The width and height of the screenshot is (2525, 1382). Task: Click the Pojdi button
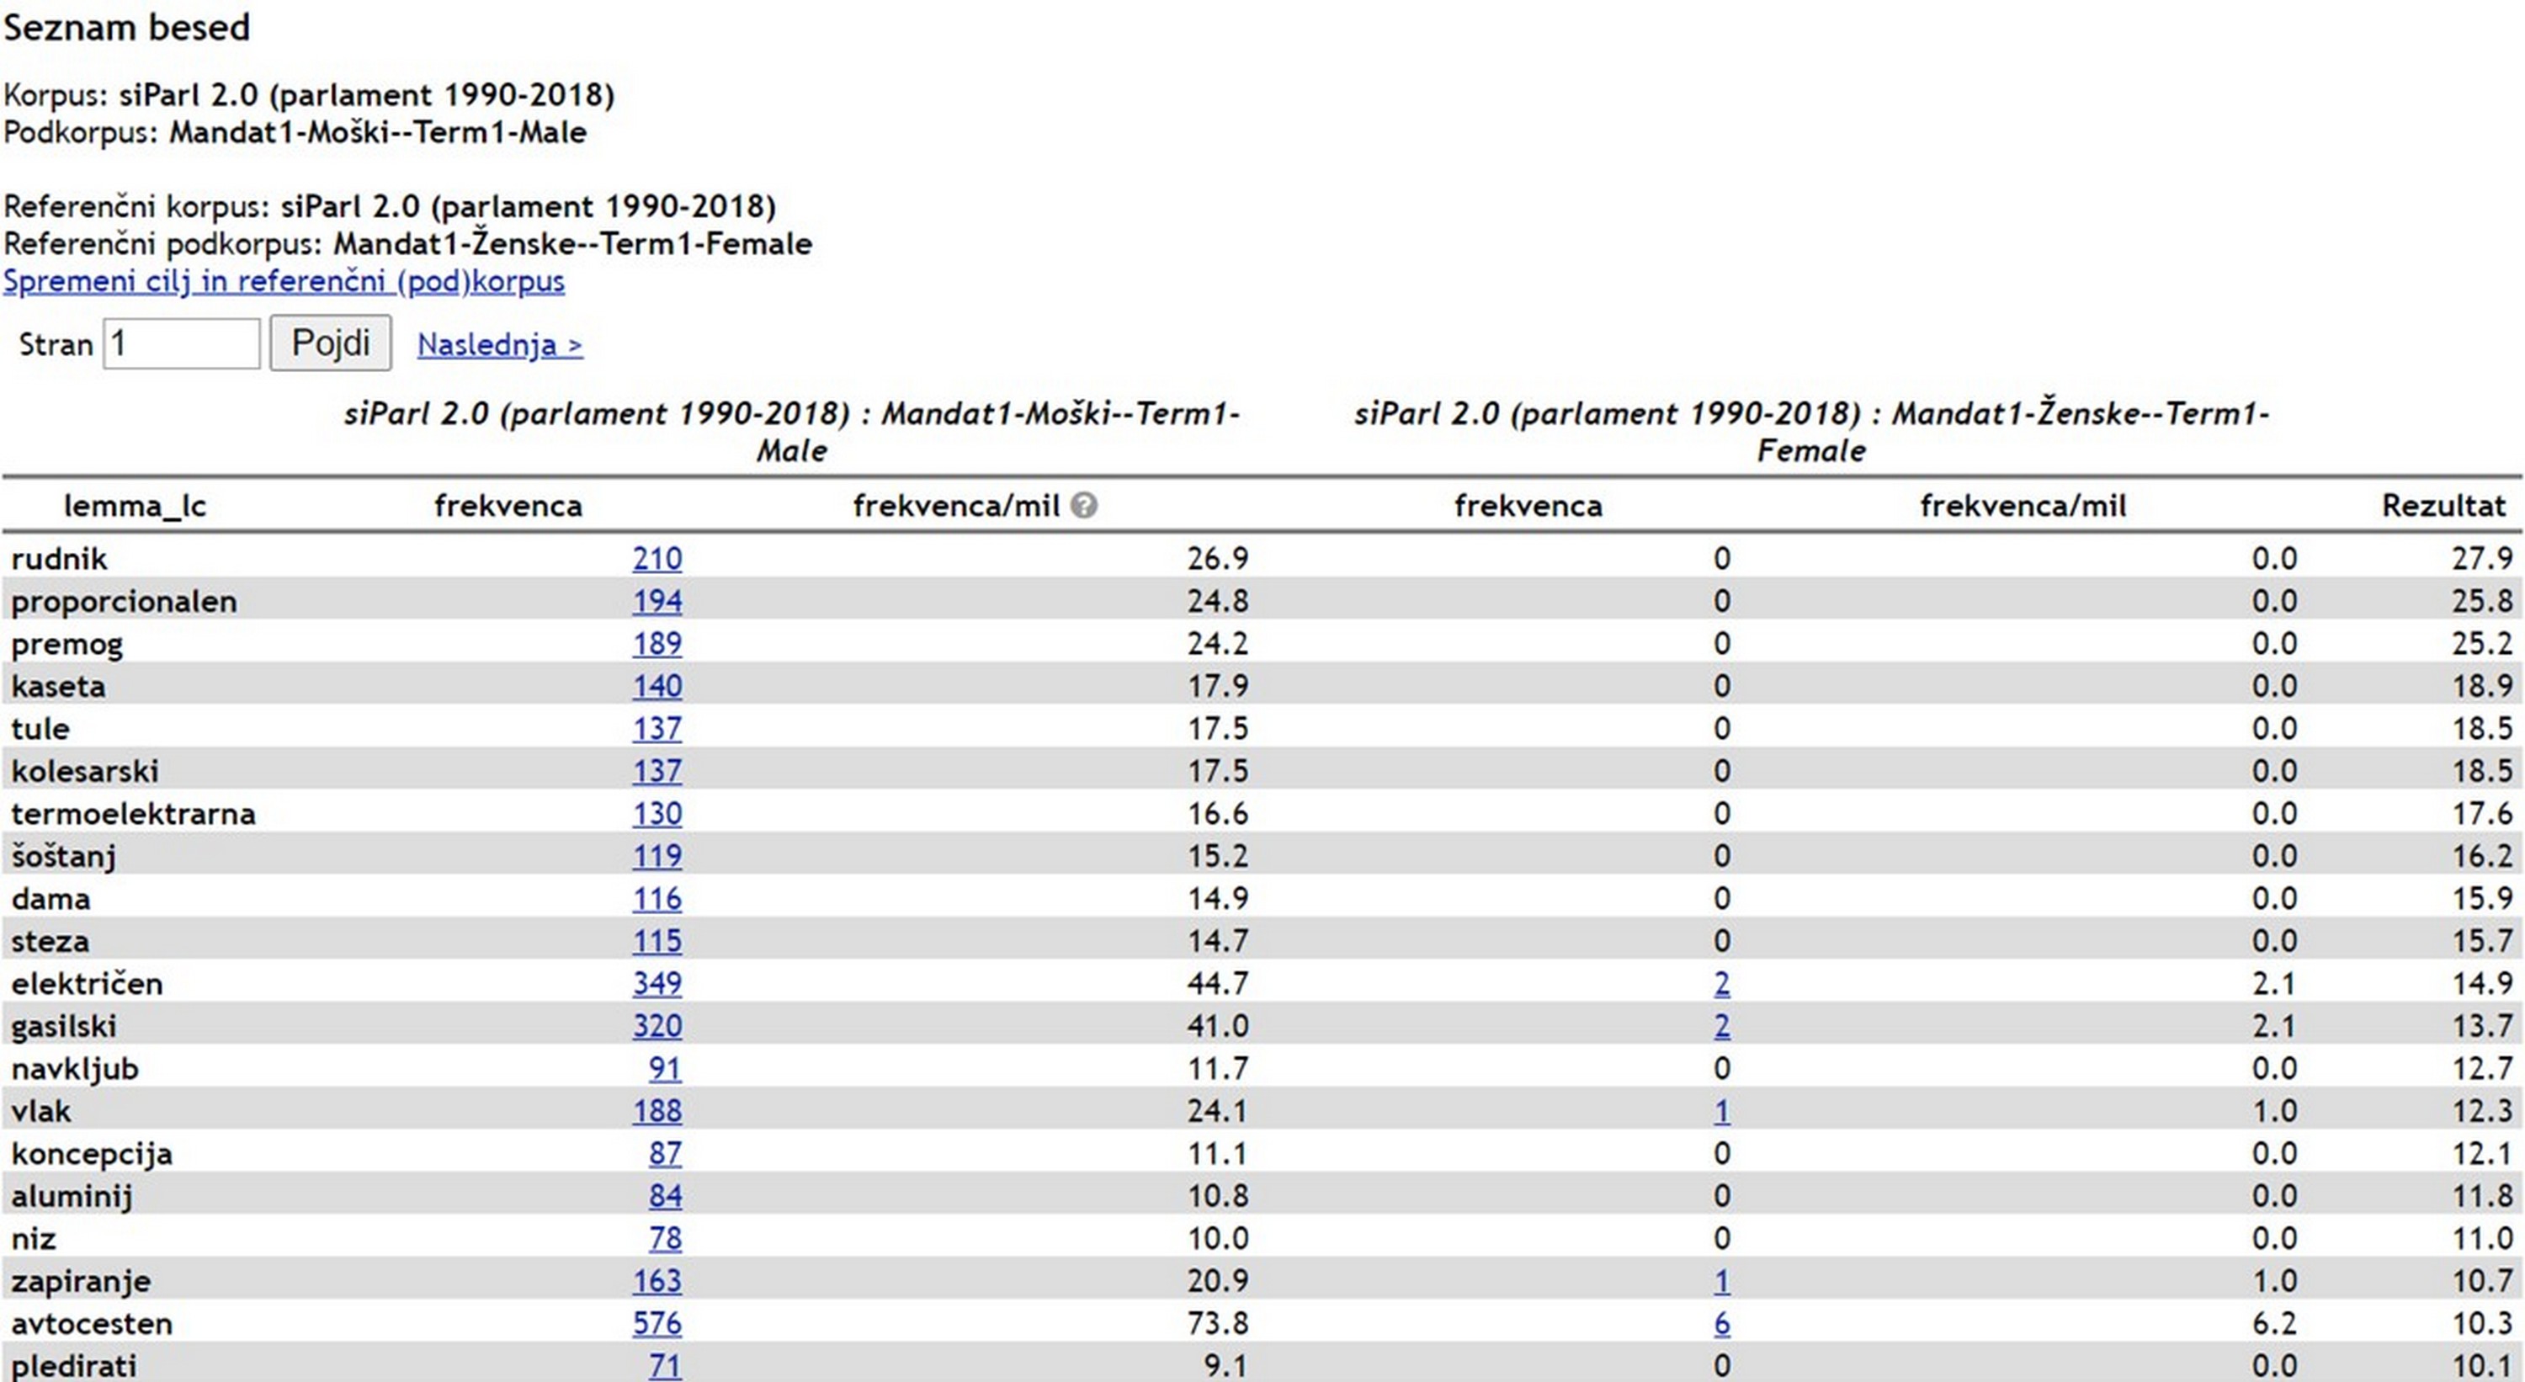coord(330,343)
